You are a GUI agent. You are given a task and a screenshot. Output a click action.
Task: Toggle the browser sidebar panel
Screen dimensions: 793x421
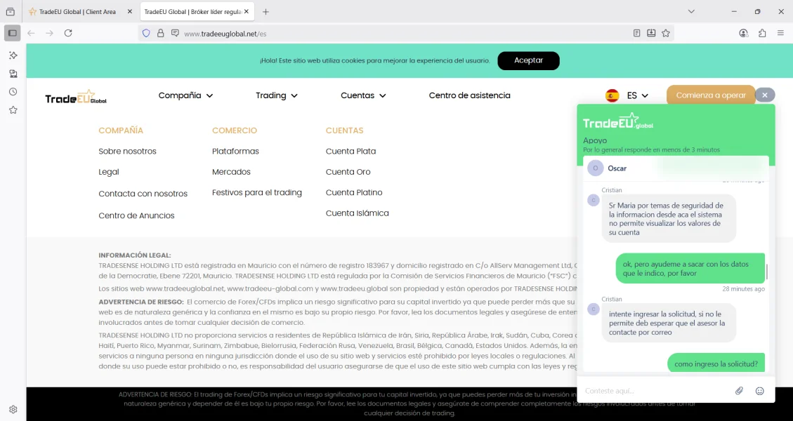pyautogui.click(x=13, y=33)
